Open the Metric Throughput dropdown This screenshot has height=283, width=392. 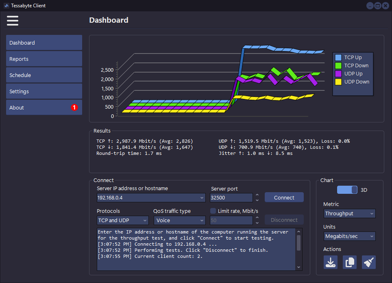tap(349, 213)
